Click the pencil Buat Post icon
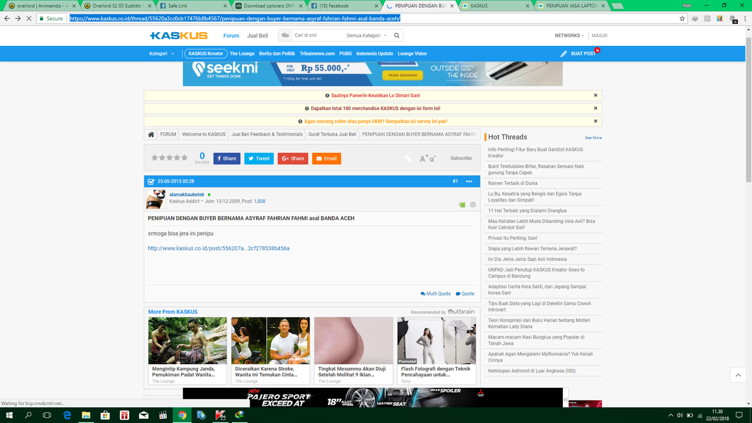The width and height of the screenshot is (752, 423). (x=564, y=53)
